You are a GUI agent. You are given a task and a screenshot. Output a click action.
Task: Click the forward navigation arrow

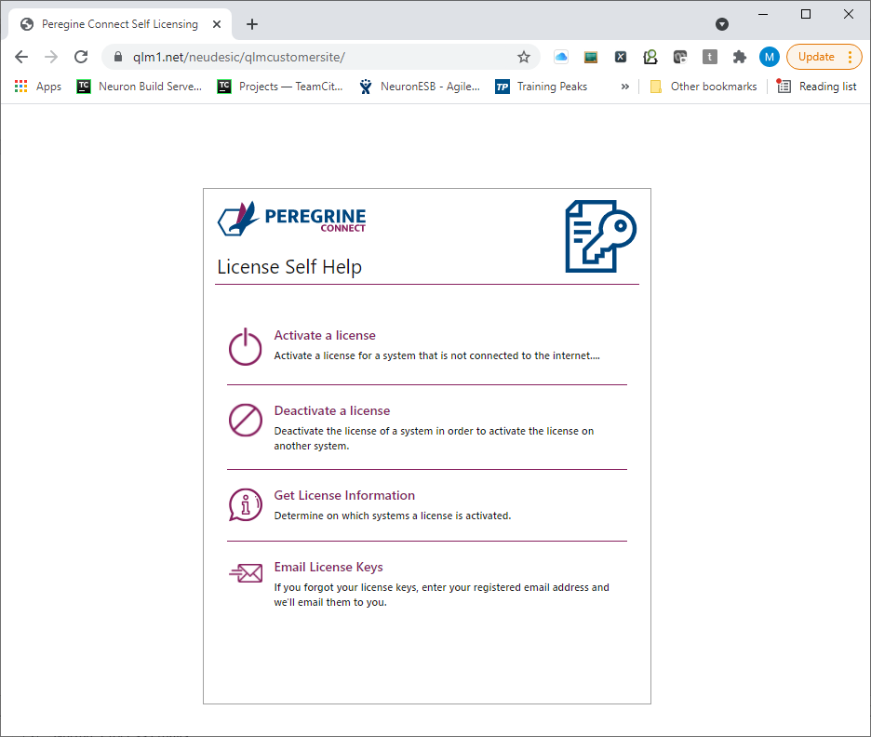[51, 57]
